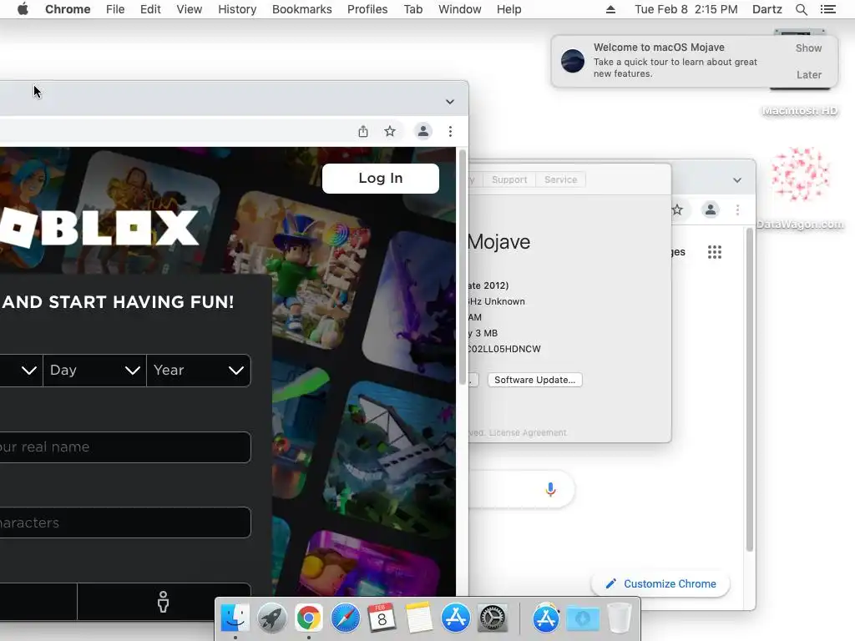855x641 pixels.
Task: Switch to the Support tab in About This Mac
Action: (509, 180)
